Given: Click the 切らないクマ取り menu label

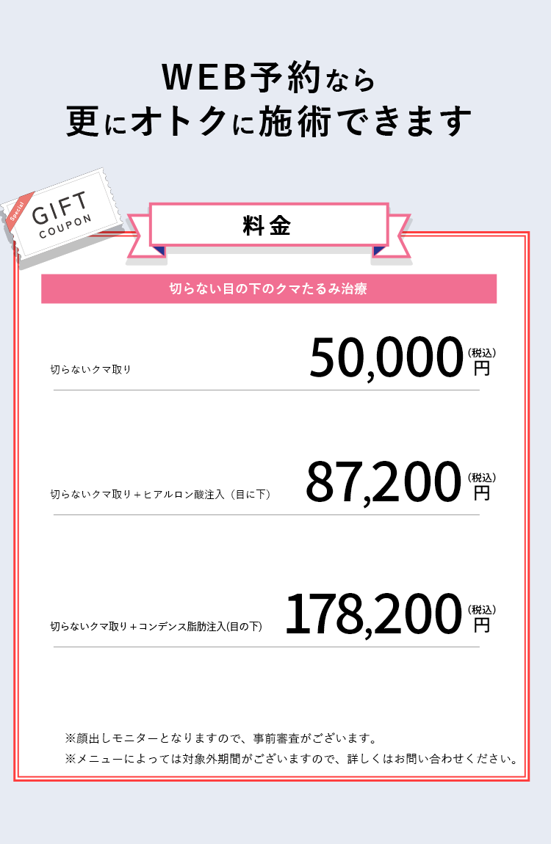Looking at the screenshot, I should click(90, 369).
